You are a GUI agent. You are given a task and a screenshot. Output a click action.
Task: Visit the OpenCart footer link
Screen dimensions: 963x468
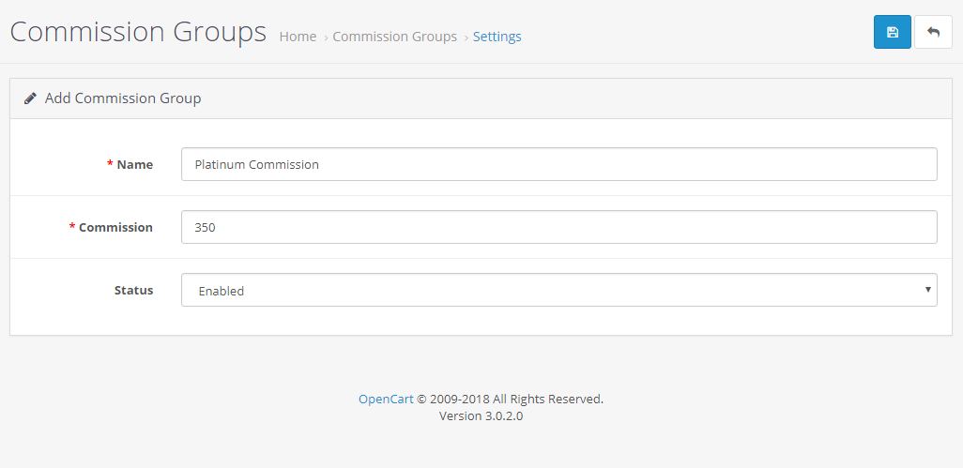(386, 399)
